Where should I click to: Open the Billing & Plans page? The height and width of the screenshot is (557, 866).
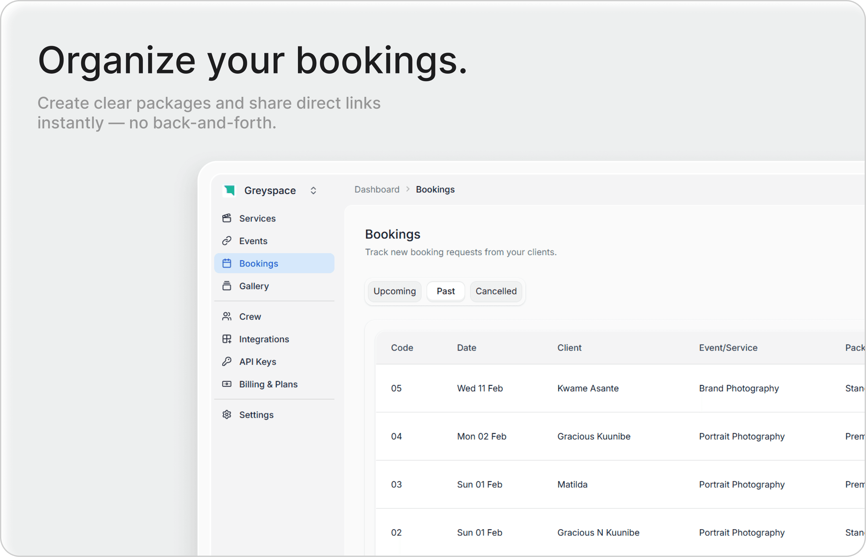[x=268, y=384]
